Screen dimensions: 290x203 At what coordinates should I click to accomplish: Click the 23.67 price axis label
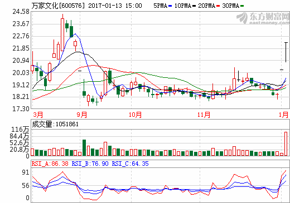coord(21,24)
